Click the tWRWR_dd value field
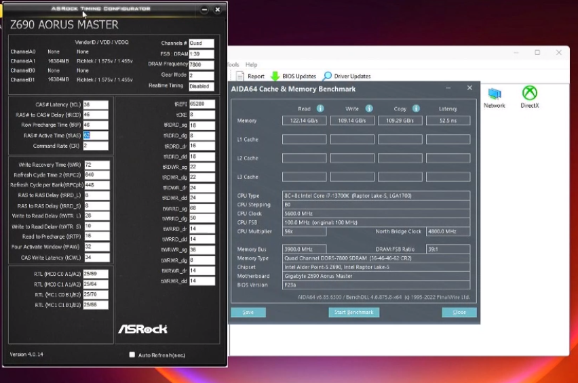Viewport: 578px width, 383px height. [x=202, y=281]
